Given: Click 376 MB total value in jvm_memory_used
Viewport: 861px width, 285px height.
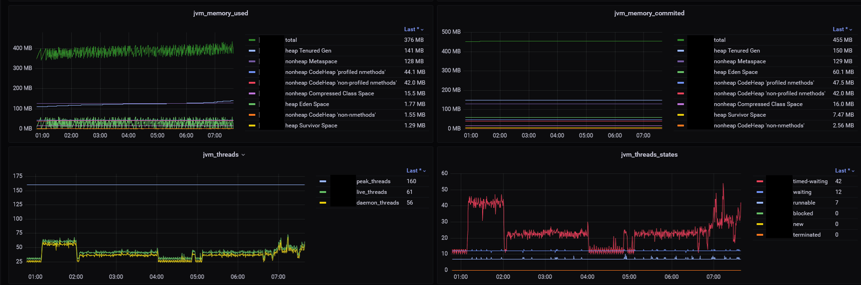Looking at the screenshot, I should pyautogui.click(x=414, y=40).
